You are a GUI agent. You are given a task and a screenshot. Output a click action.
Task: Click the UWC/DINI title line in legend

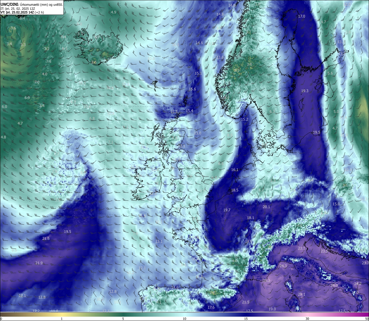[32, 5]
